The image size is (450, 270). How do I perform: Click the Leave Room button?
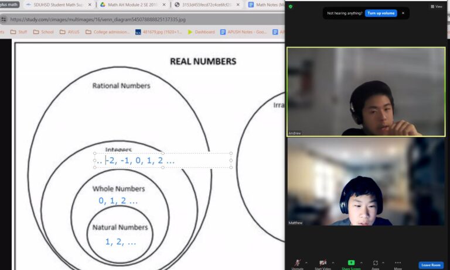pyautogui.click(x=431, y=265)
